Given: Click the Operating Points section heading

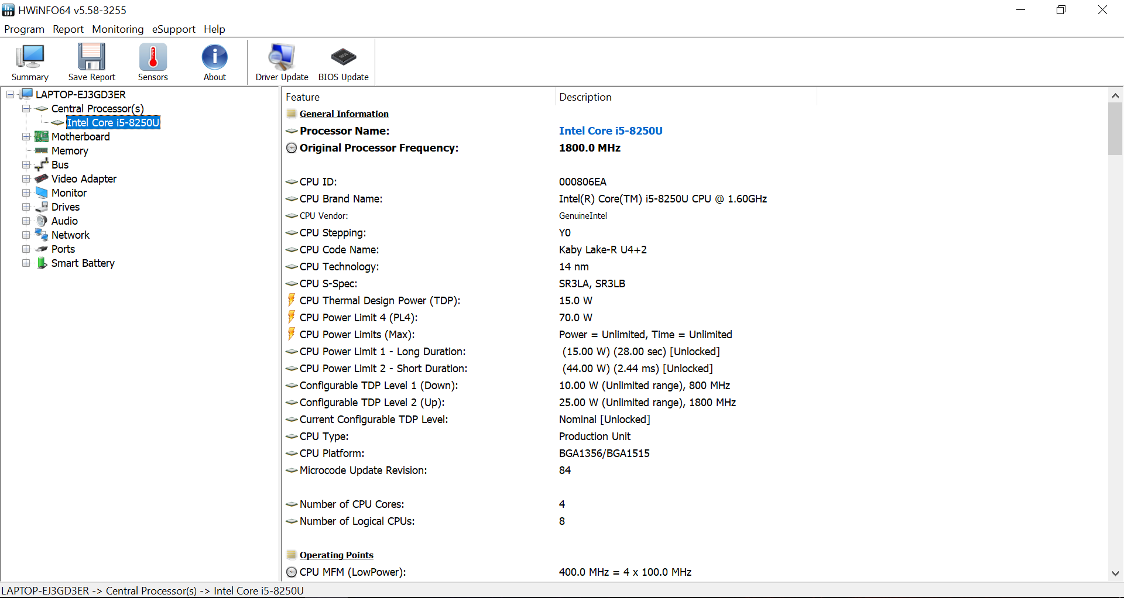Looking at the screenshot, I should point(336,555).
